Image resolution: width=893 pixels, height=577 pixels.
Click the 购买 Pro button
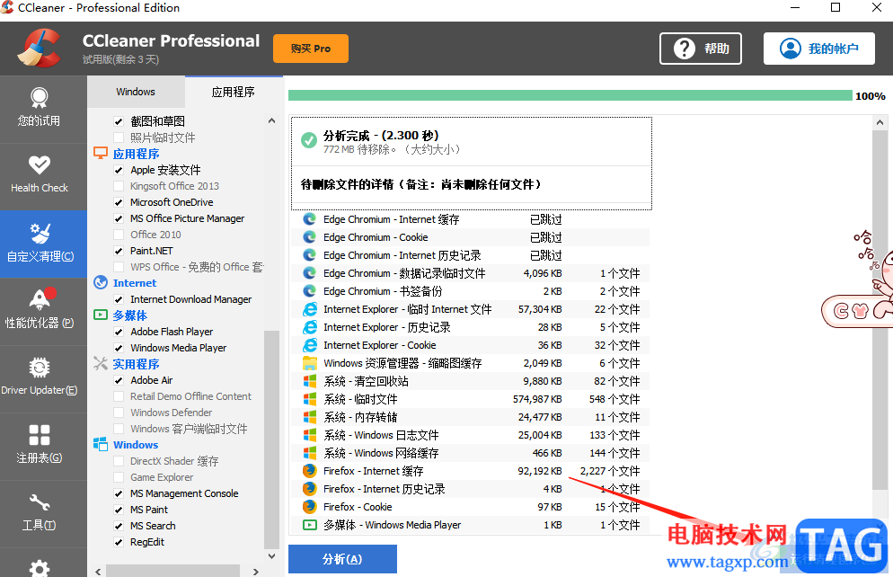pyautogui.click(x=310, y=49)
